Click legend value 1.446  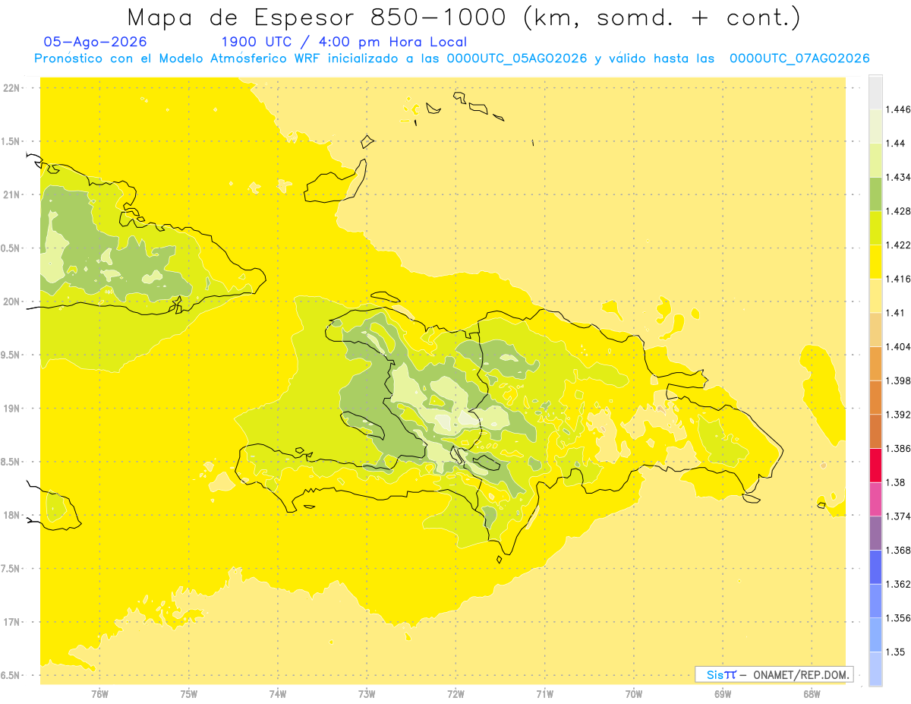click(x=899, y=109)
